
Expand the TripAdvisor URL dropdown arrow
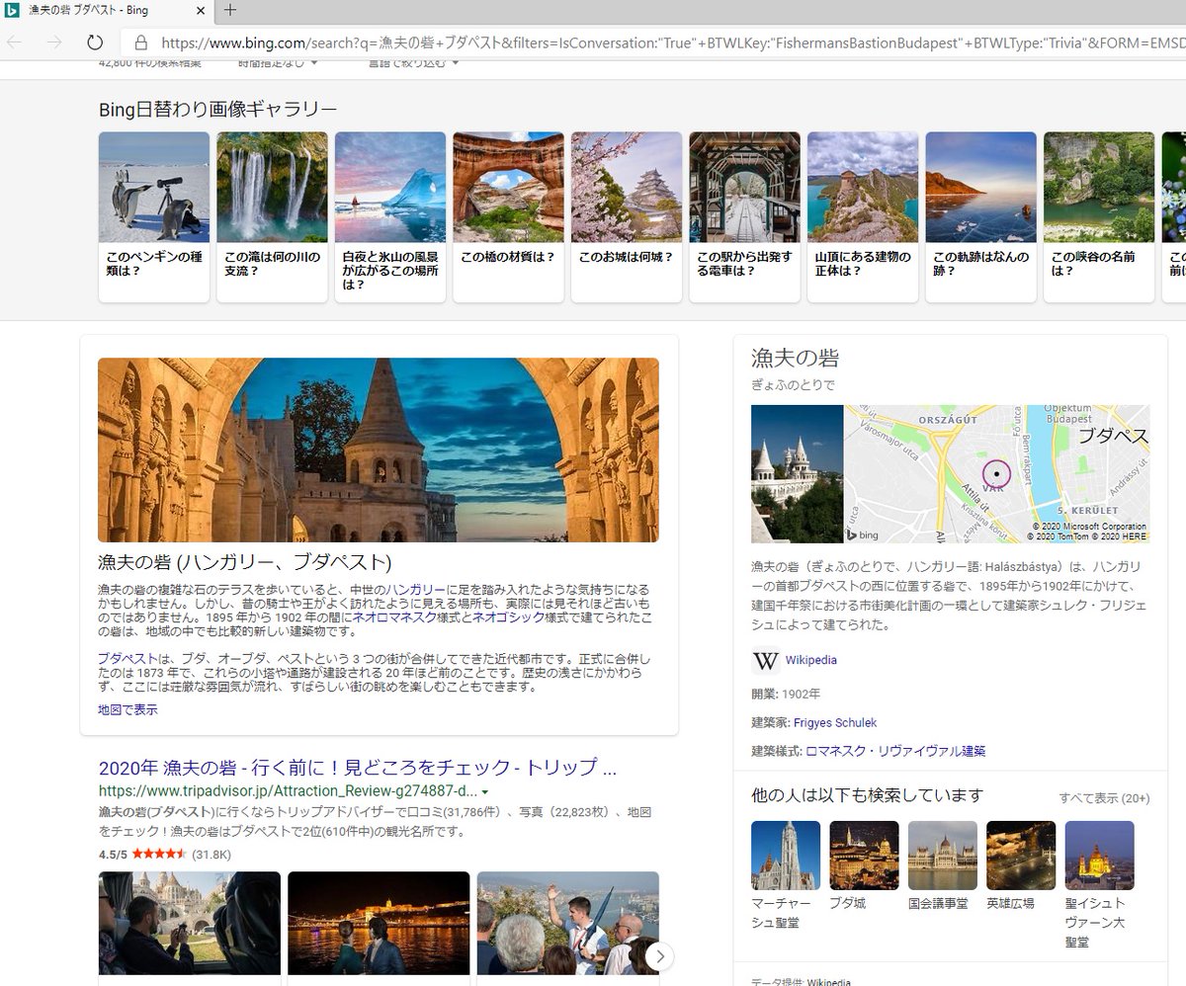[x=485, y=792]
